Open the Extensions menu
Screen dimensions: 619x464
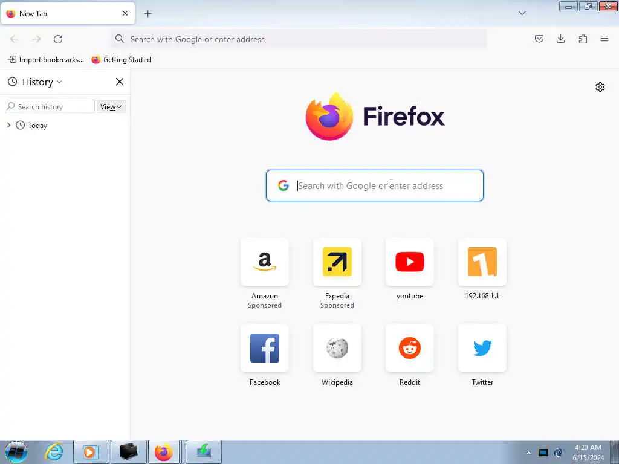583,39
